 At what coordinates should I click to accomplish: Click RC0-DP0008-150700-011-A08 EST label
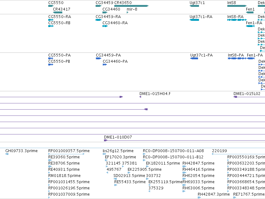[173, 151]
